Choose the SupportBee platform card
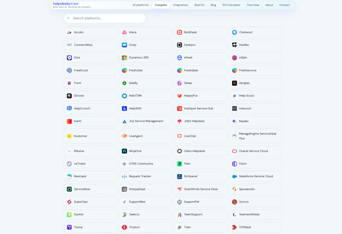342x234 pixels. pyautogui.click(x=145, y=202)
